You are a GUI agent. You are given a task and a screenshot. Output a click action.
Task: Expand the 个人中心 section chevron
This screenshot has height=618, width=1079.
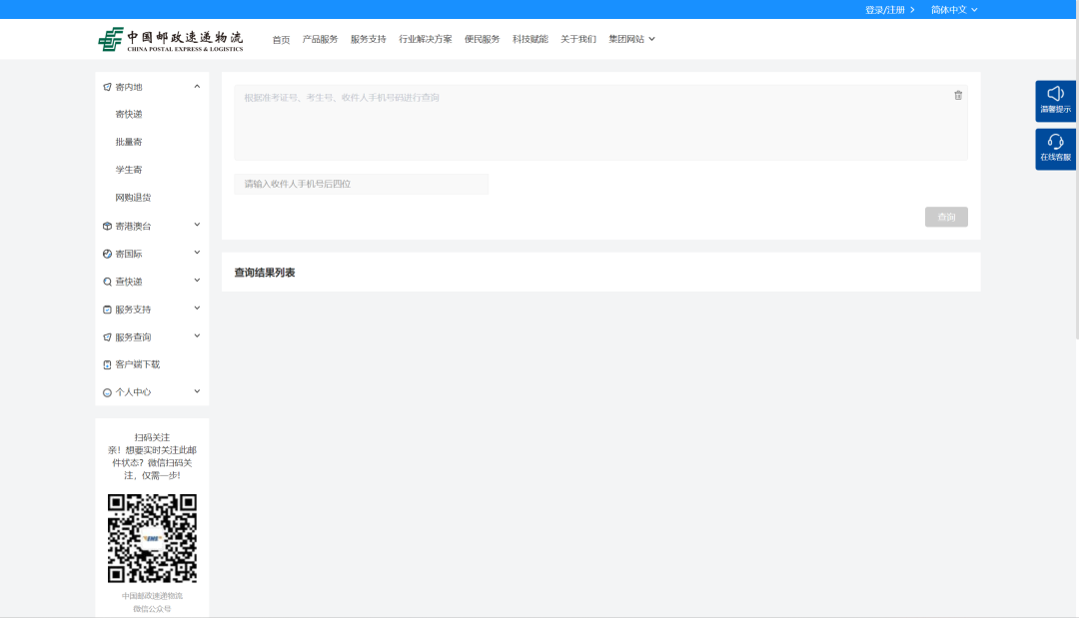tap(197, 391)
